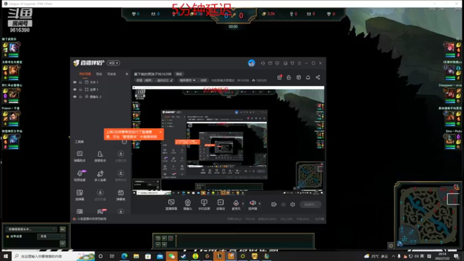Expand microphone options arrow

(243, 204)
